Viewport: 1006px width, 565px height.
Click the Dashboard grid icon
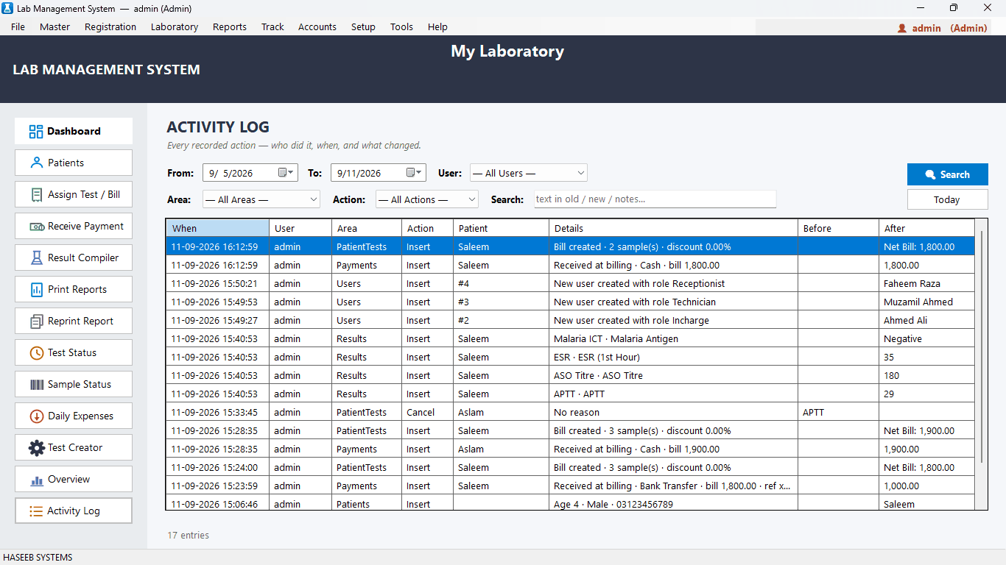click(36, 132)
